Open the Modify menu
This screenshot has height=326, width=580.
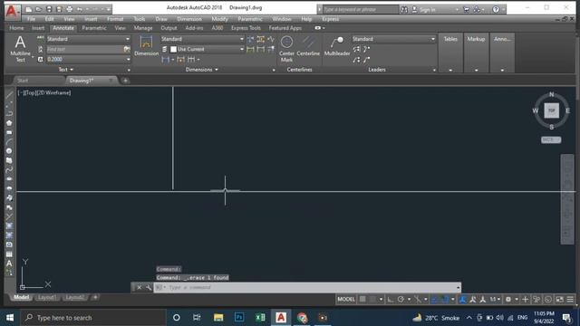(x=219, y=19)
